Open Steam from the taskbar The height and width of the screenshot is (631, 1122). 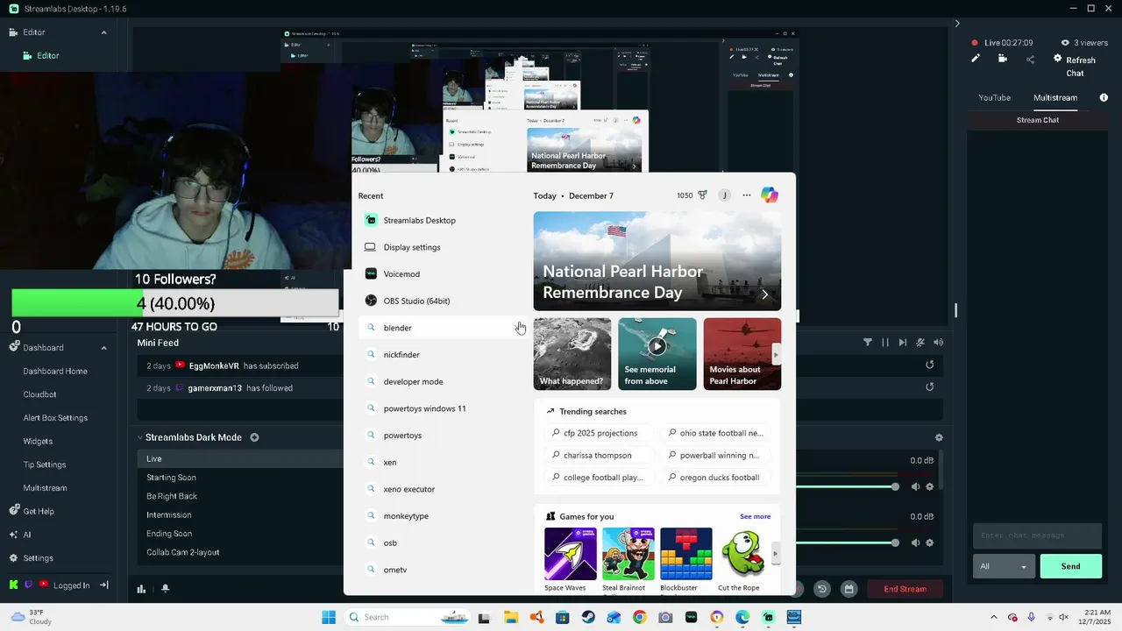[588, 617]
